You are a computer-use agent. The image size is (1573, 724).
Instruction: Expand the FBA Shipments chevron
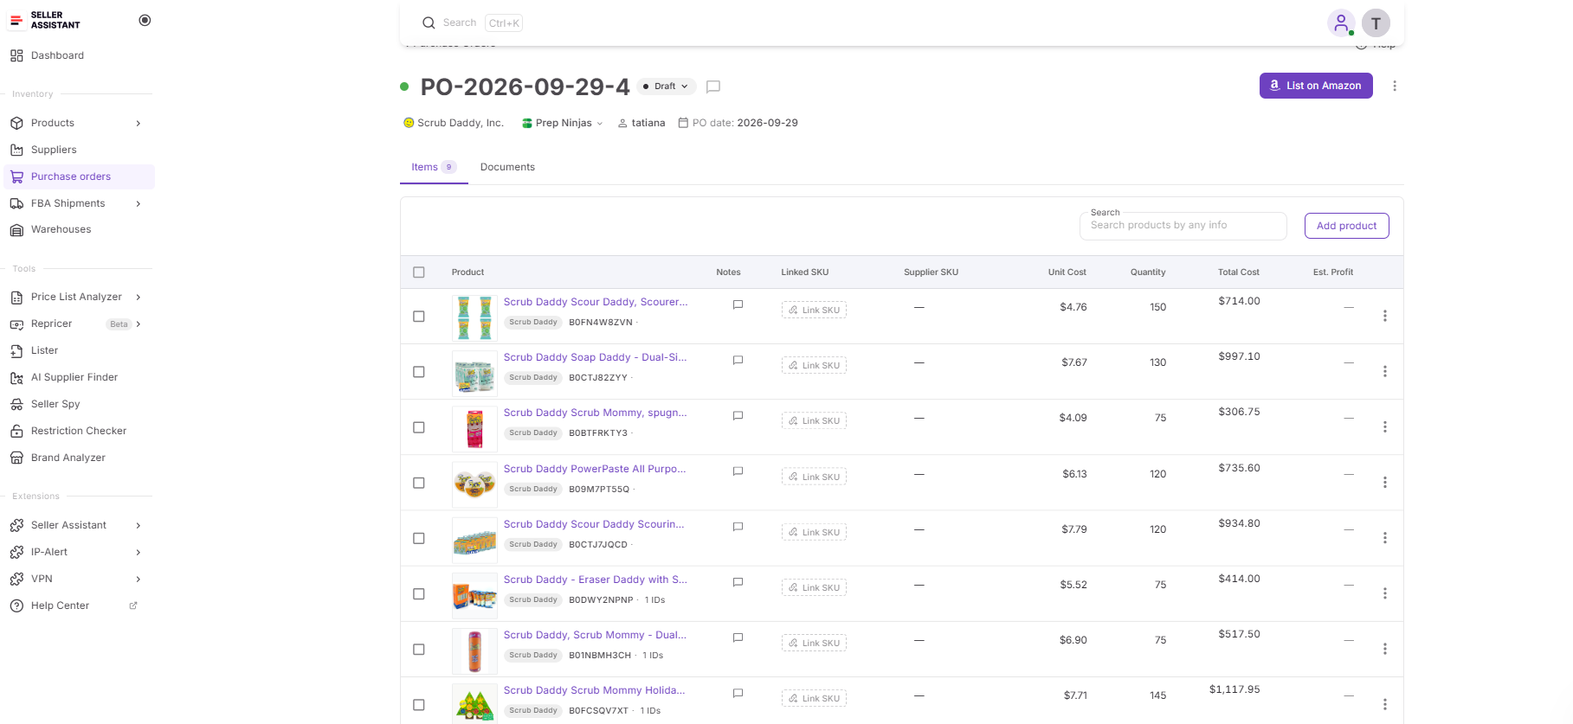pyautogui.click(x=139, y=203)
